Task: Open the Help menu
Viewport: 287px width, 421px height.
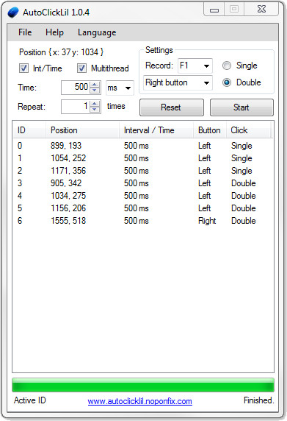Action: pyautogui.click(x=54, y=32)
